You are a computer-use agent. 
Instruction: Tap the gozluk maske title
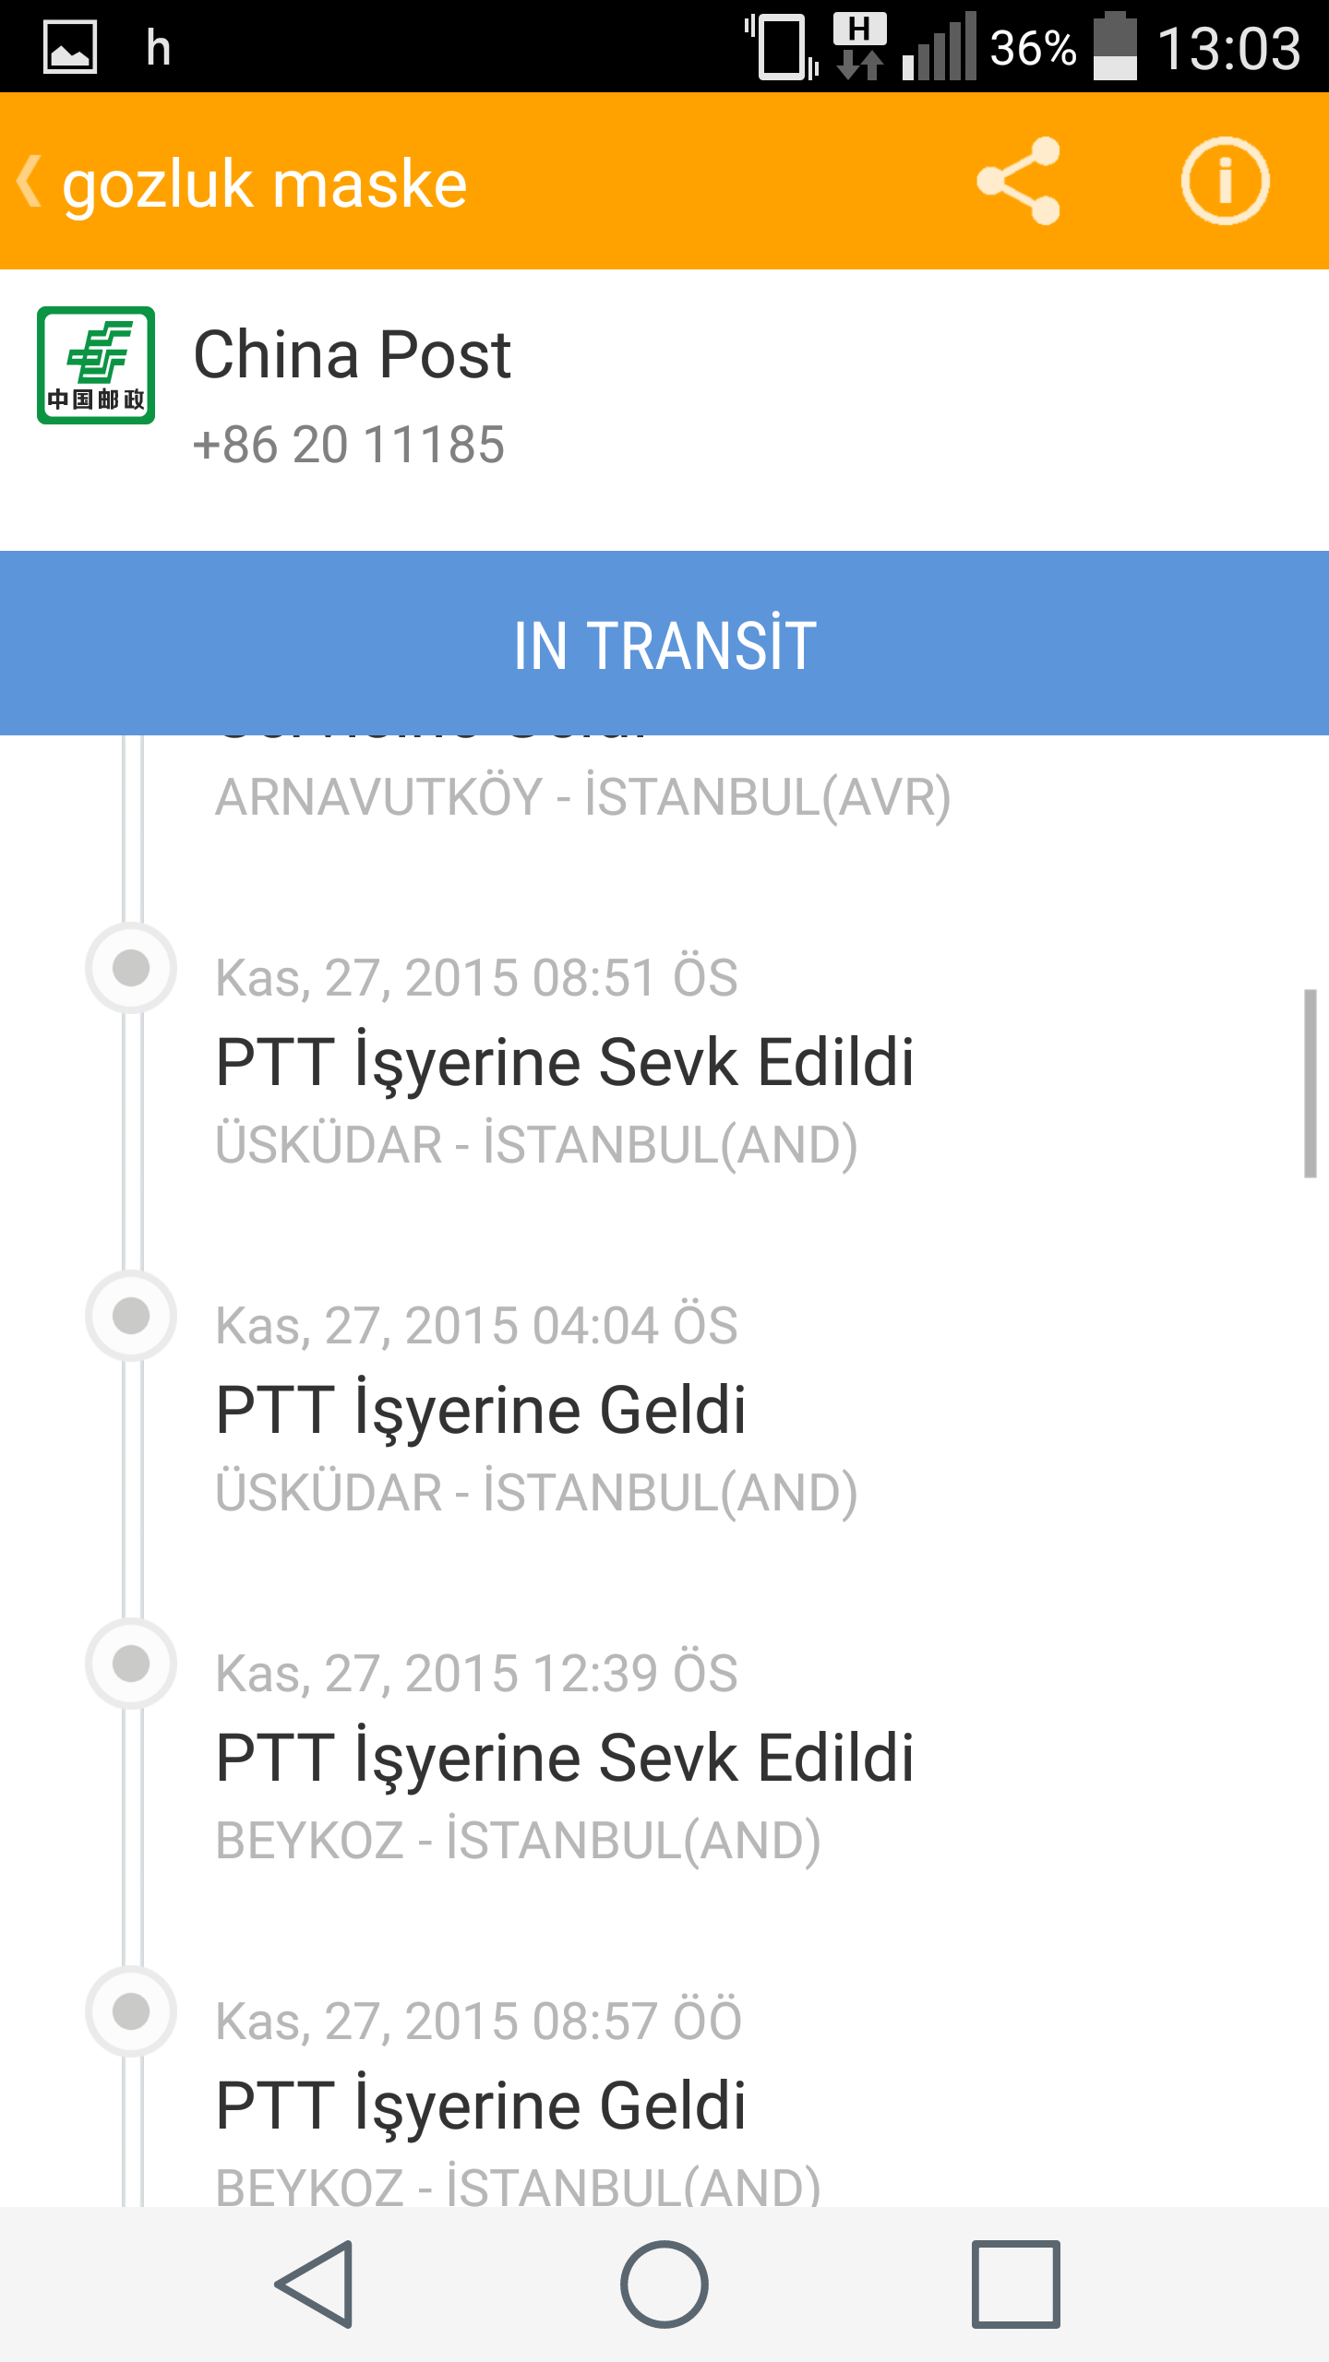265,184
